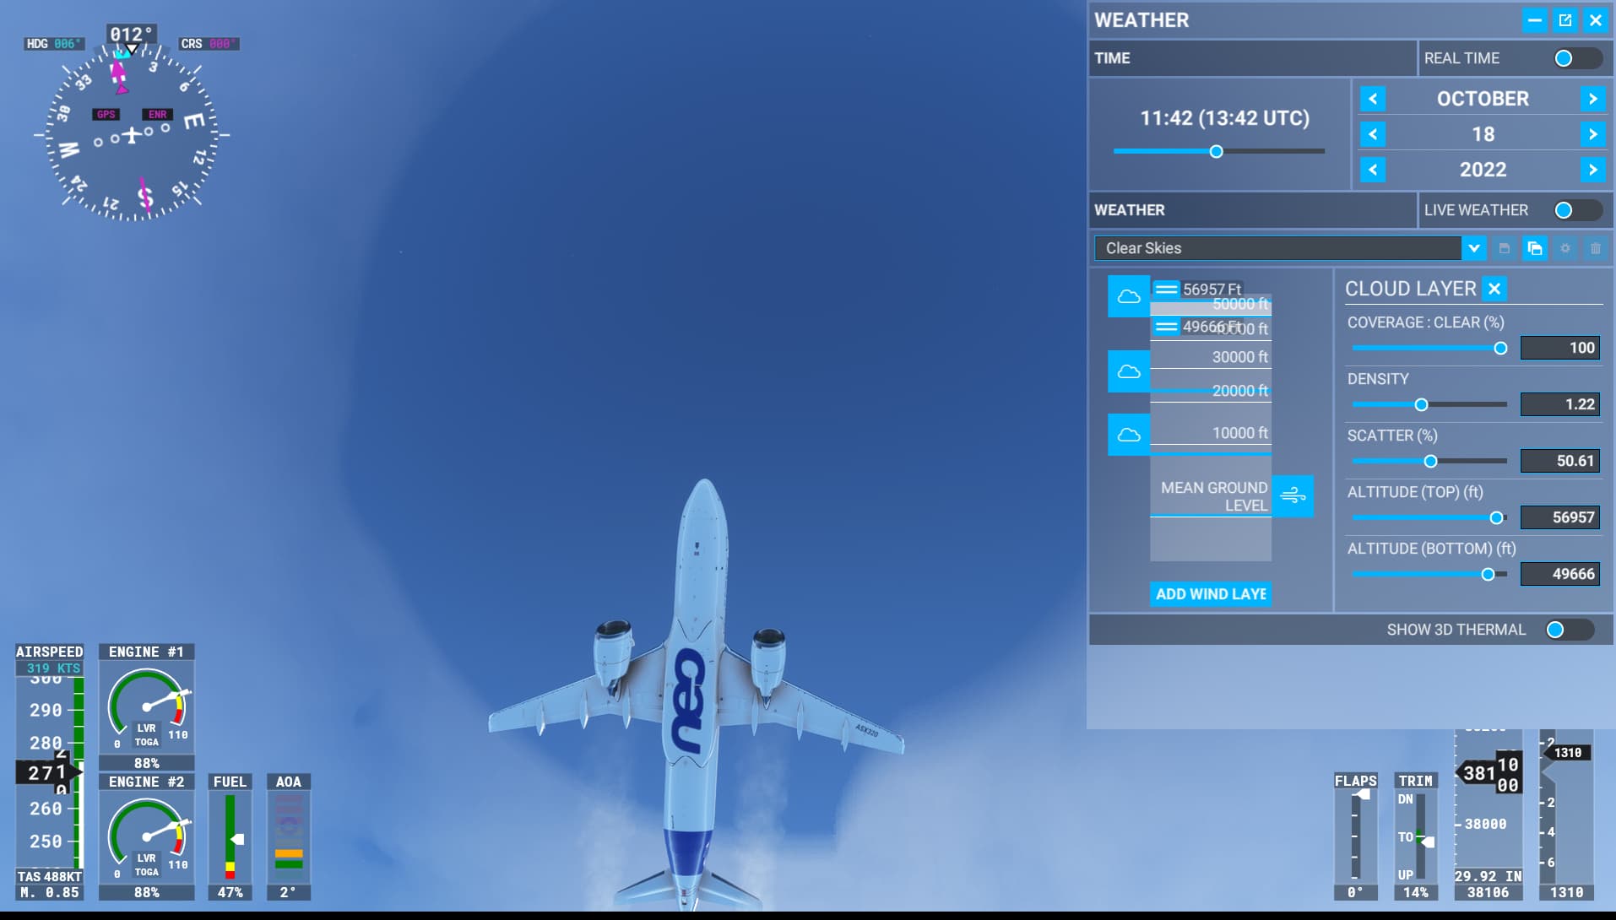Decrease the year from 2022

[x=1373, y=170]
